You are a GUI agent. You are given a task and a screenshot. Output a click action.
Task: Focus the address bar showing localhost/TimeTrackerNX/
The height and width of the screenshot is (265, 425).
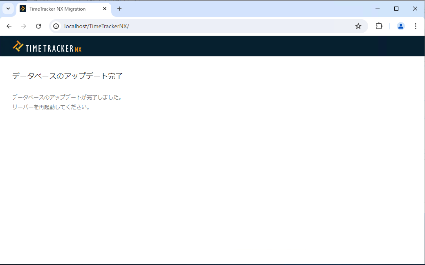(205, 26)
